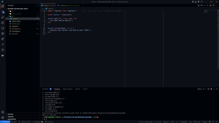Open the Extensions view

3,23
